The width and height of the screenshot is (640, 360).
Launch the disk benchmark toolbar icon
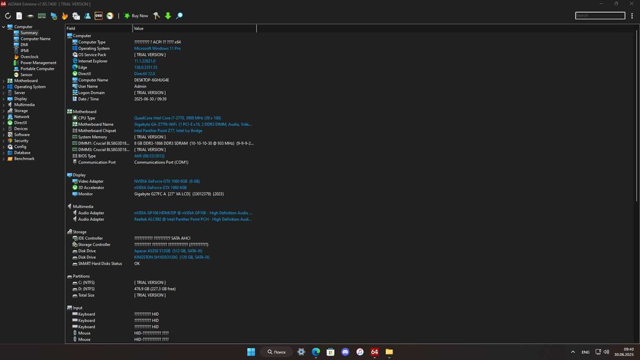pyautogui.click(x=30, y=16)
